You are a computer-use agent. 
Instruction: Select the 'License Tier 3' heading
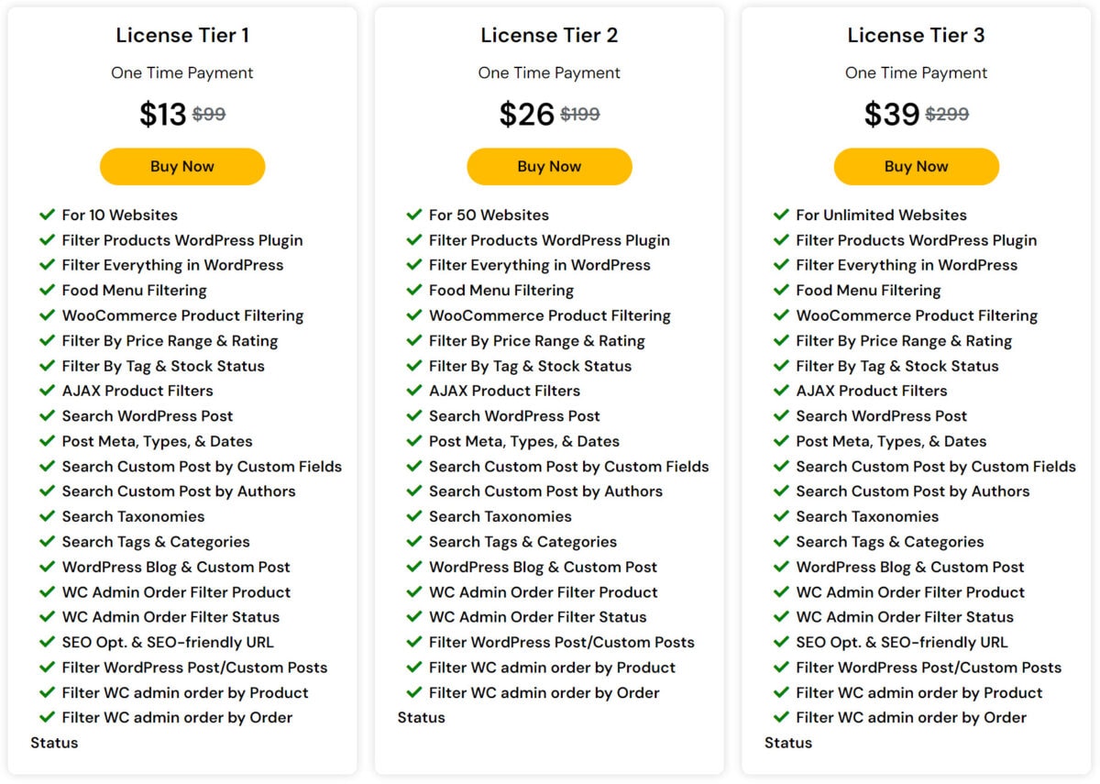click(916, 35)
